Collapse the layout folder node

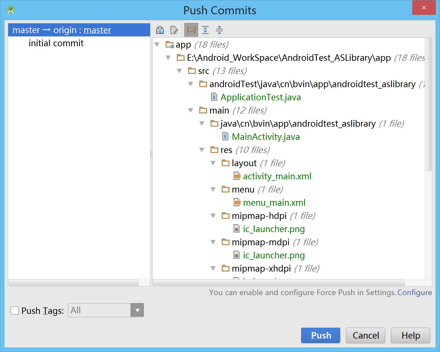(213, 163)
